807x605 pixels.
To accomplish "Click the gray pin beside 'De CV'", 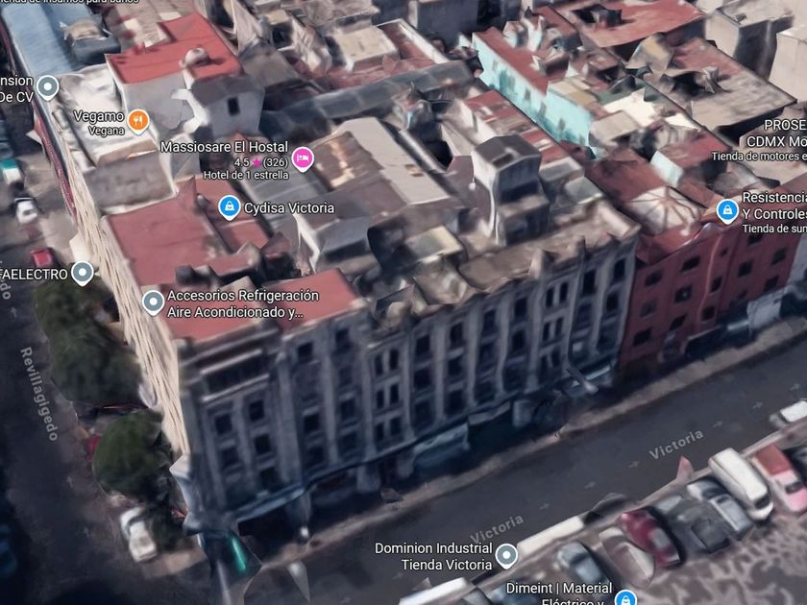I will click(47, 88).
